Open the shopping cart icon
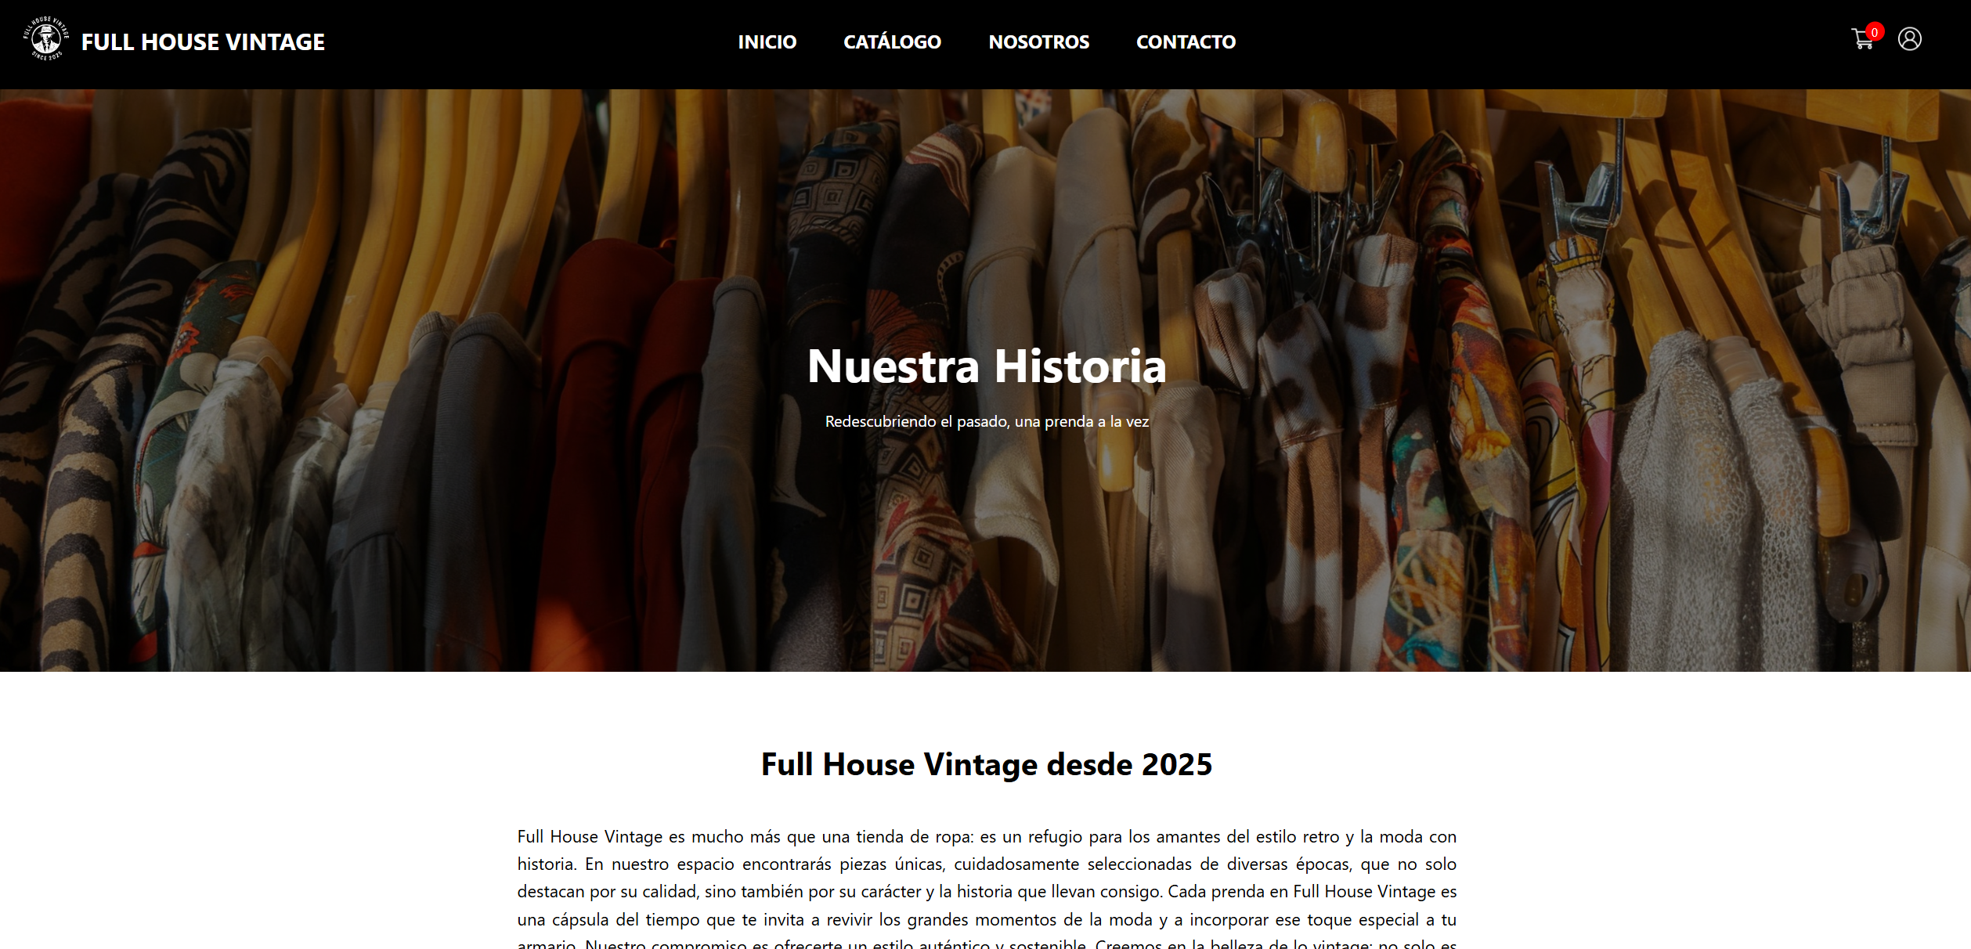 [1862, 39]
